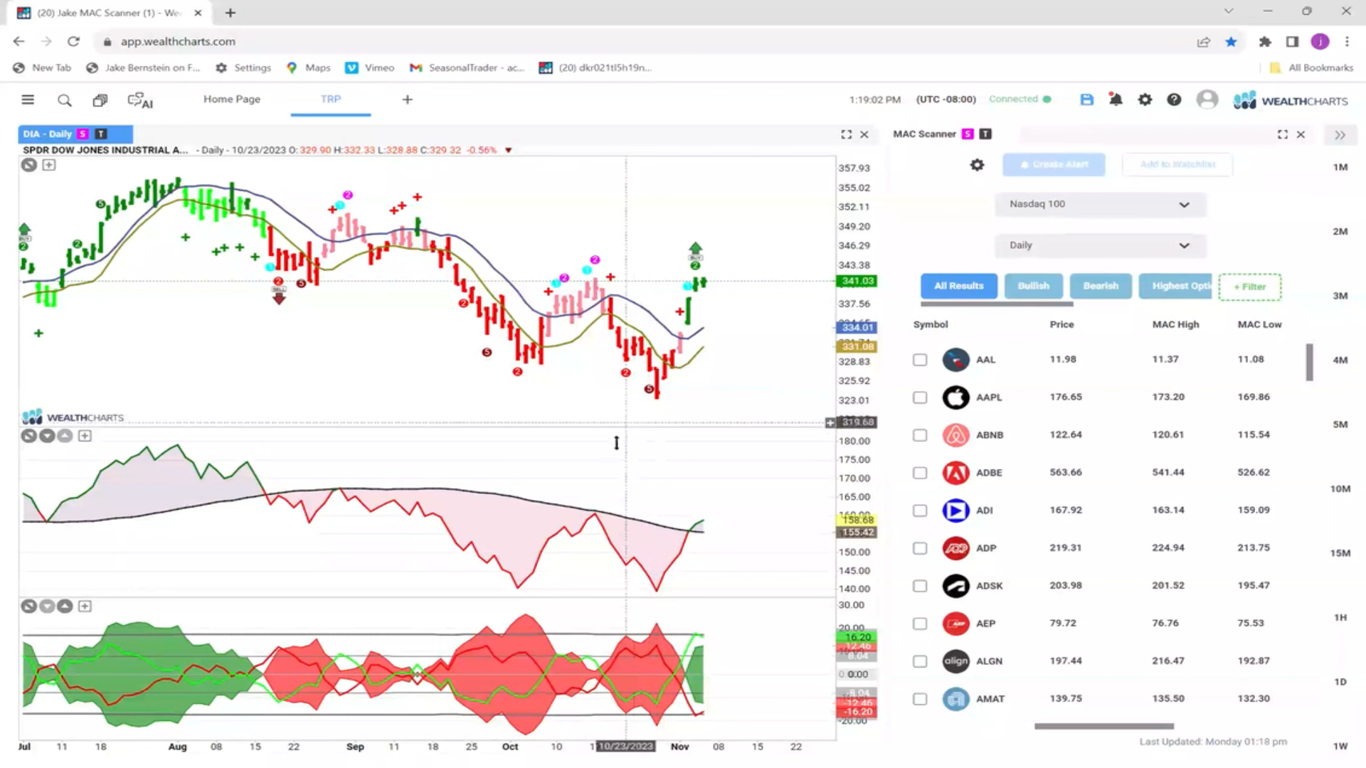1366x768 pixels.
Task: Maximize the MAC Scanner panel
Action: 1282,134
